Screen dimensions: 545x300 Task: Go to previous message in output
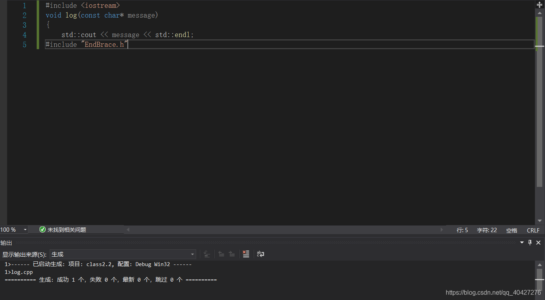coord(221,254)
